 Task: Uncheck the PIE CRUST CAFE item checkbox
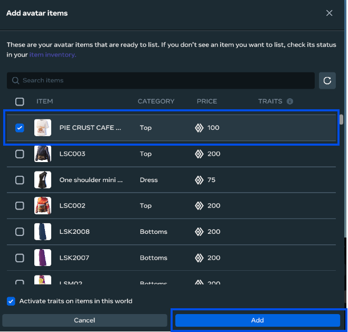tap(20, 128)
